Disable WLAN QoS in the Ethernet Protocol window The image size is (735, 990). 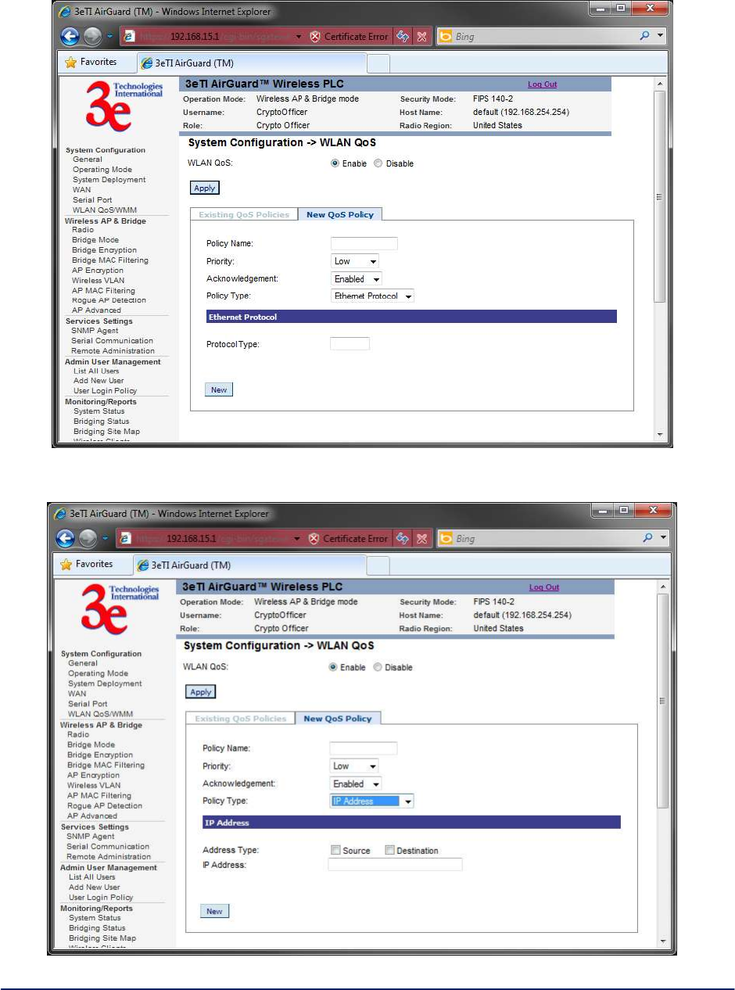click(x=378, y=163)
